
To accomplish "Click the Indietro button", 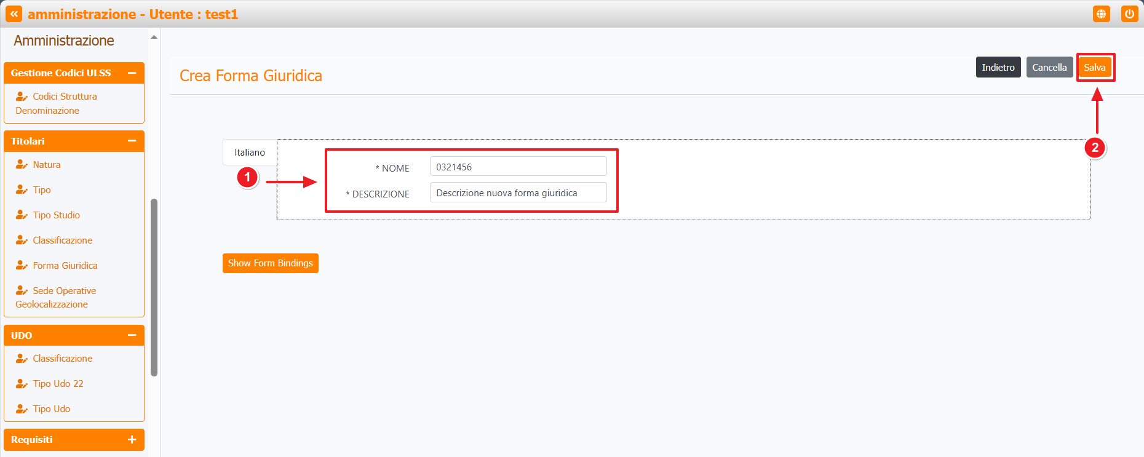I will (998, 68).
